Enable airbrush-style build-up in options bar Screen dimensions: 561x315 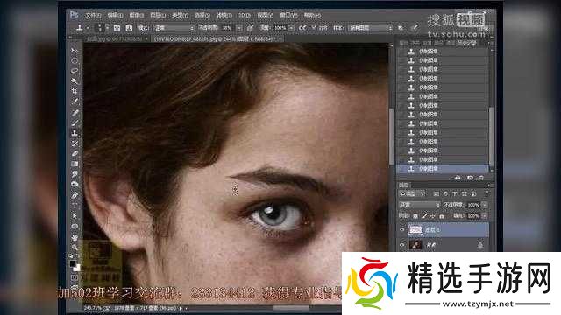point(302,28)
